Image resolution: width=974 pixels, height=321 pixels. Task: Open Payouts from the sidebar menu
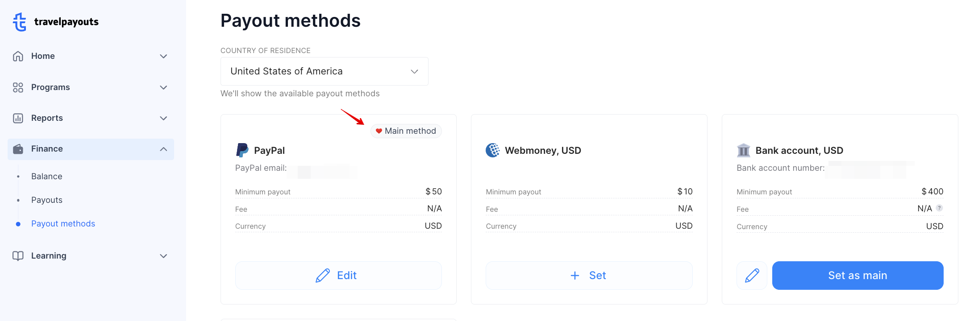pyautogui.click(x=46, y=200)
